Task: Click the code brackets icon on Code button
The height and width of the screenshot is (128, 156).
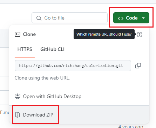Action: pyautogui.click(x=121, y=18)
